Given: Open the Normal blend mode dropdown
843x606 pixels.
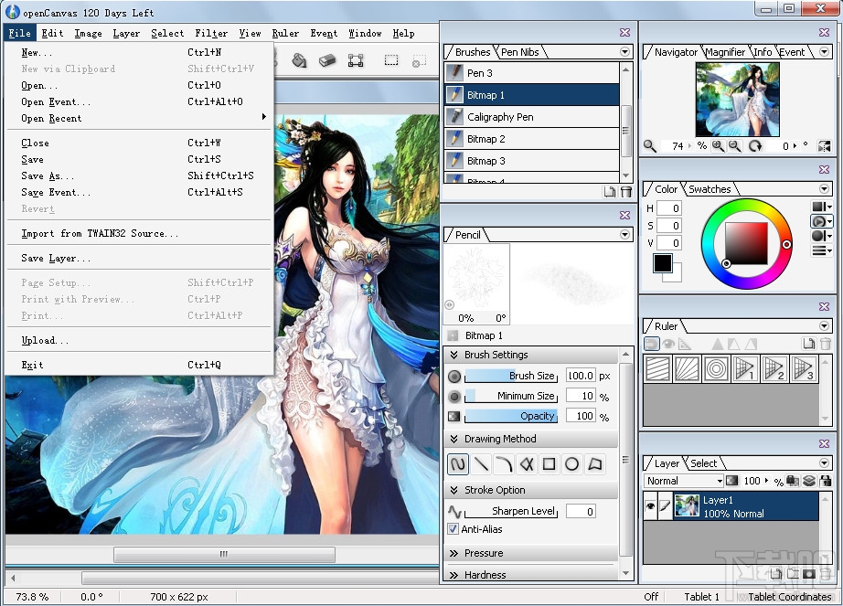Looking at the screenshot, I should (x=718, y=480).
